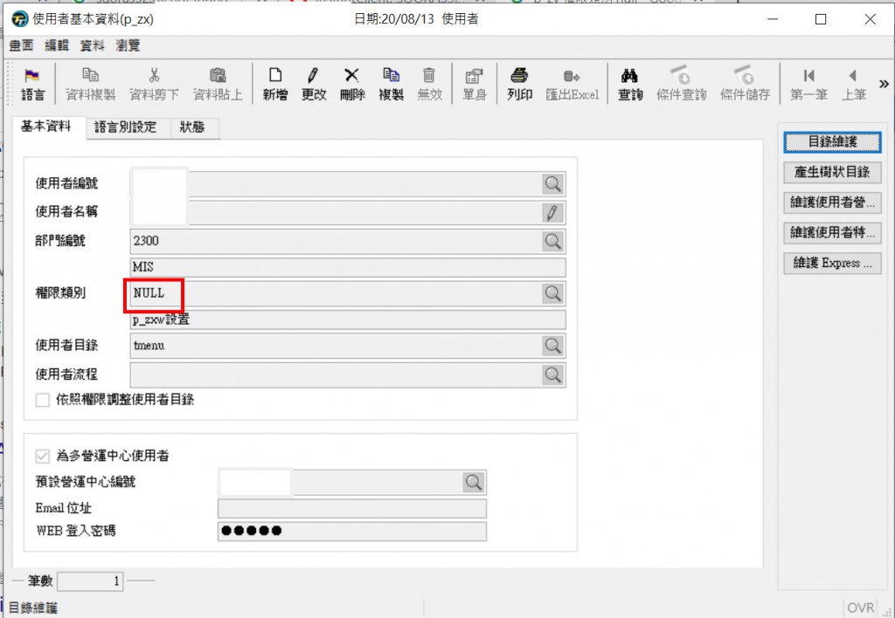Click the 產生樹狀目錄 button
895x618 pixels.
coord(832,172)
